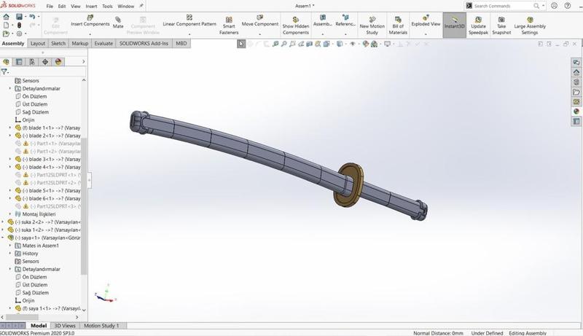
Task: Click the Exploded View tool
Action: pyautogui.click(x=426, y=21)
